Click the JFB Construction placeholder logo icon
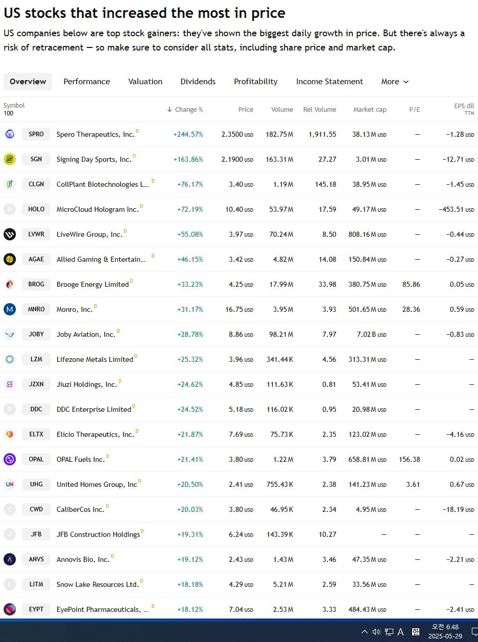The width and height of the screenshot is (478, 642). [x=9, y=534]
